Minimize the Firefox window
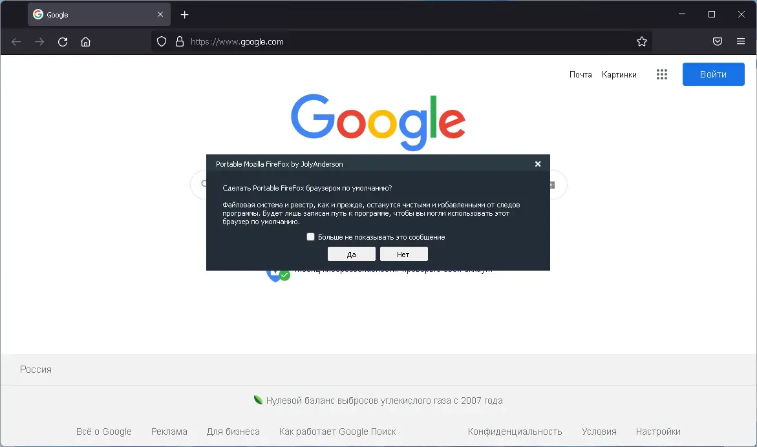 click(x=681, y=14)
